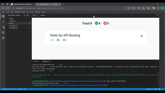
Task: Click the red failed count 0 badge
Action: 106,23
